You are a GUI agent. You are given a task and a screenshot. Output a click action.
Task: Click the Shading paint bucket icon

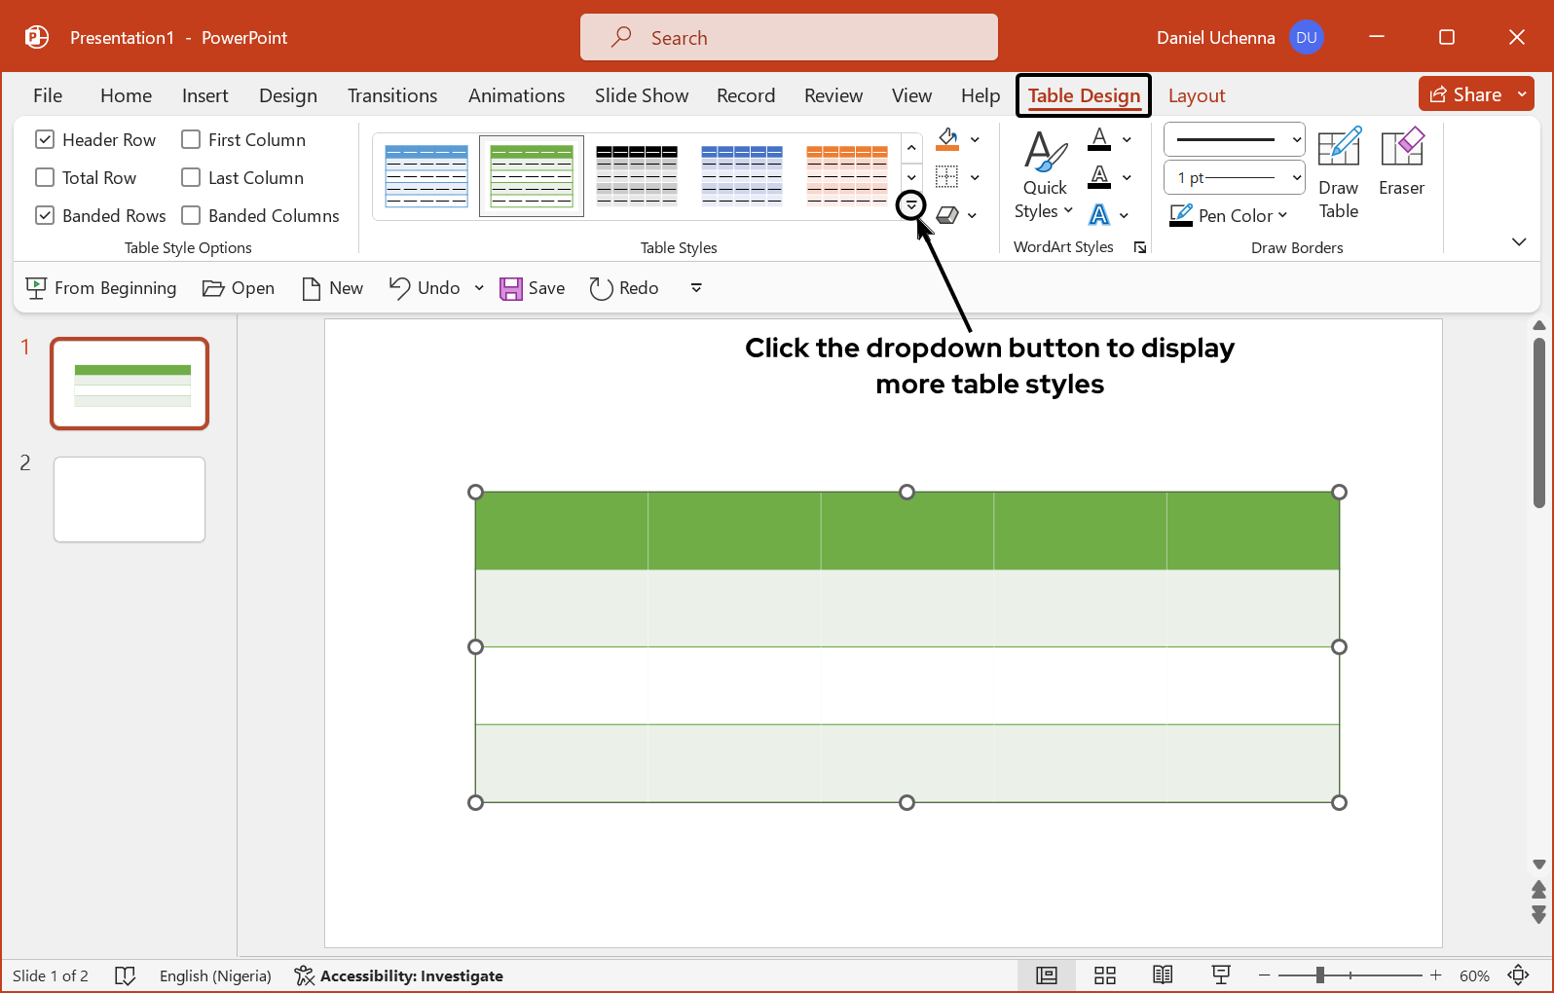[947, 139]
